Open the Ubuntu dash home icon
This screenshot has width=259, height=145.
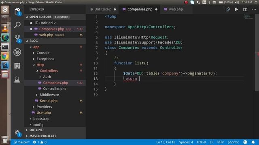[5, 10]
